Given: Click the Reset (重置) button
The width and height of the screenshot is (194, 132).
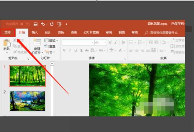Looking at the screenshot, I should point(50,46).
